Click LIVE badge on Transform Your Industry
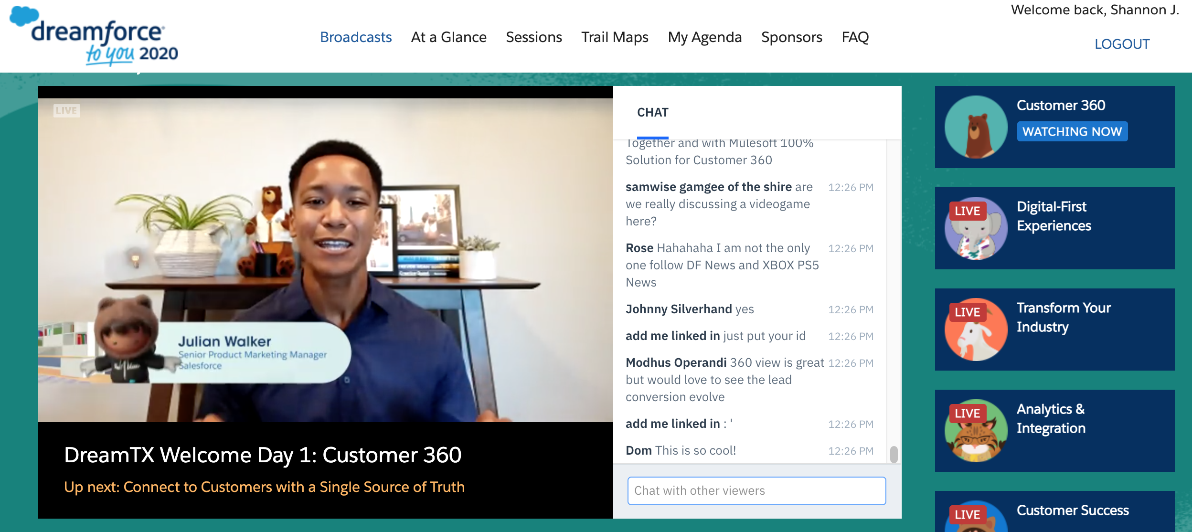 click(x=967, y=312)
